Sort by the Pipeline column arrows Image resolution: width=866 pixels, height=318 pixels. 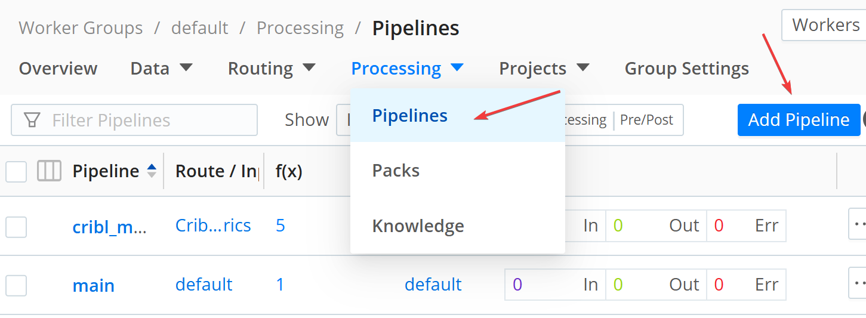[x=152, y=171]
